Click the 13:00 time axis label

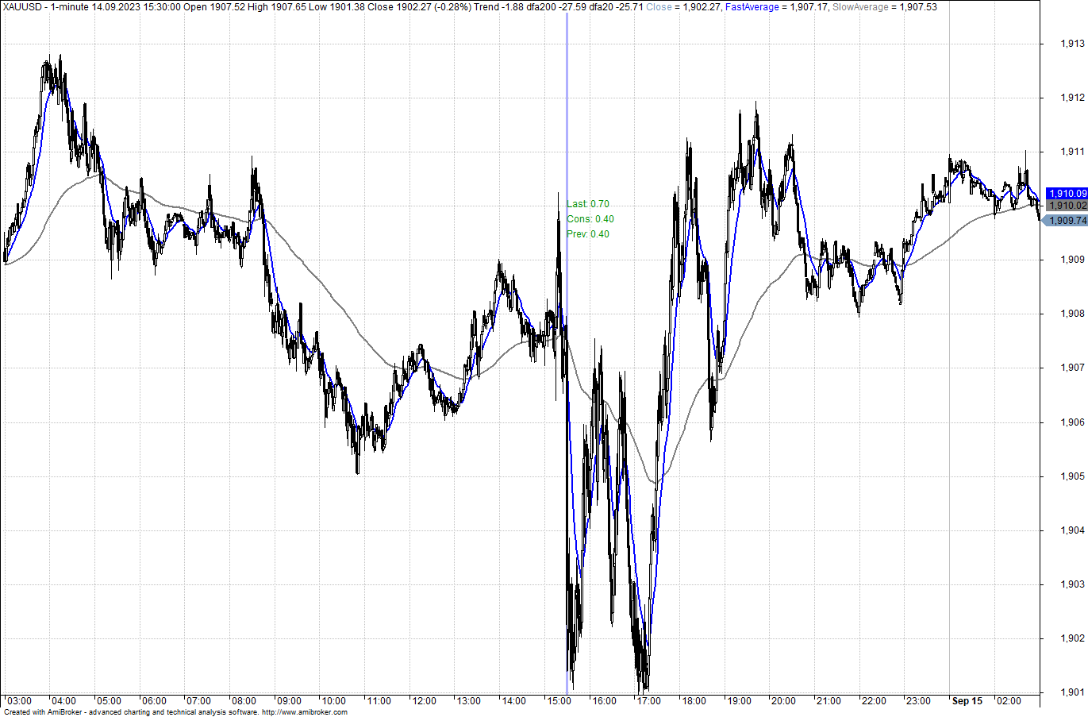pyautogui.click(x=468, y=701)
